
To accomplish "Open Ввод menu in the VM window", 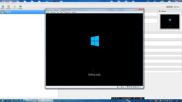I will 61,12.
